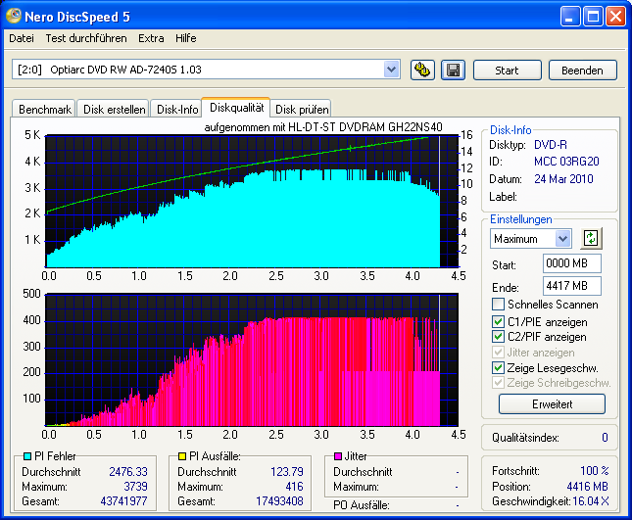Open the Hilfe menu

[x=186, y=38]
